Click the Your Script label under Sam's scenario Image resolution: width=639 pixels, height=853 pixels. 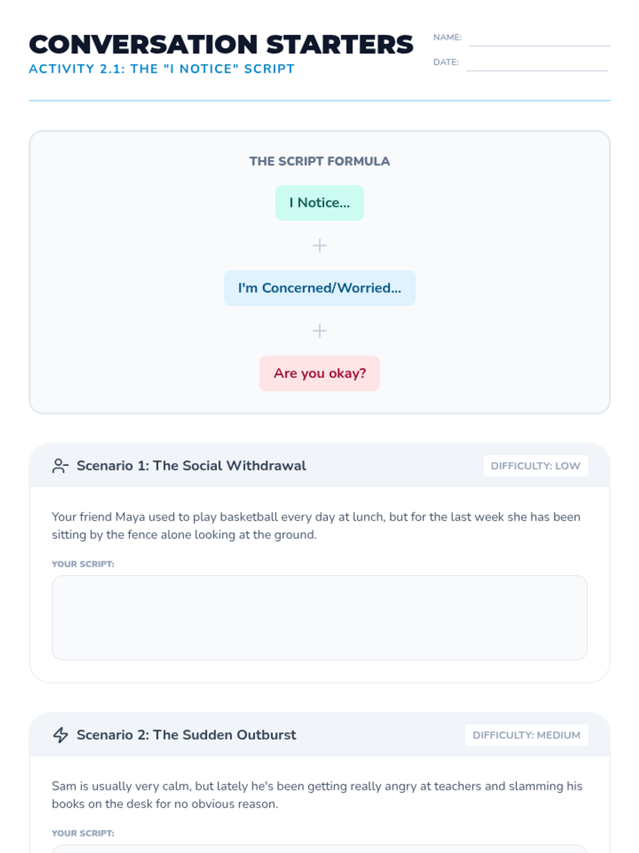coord(83,833)
